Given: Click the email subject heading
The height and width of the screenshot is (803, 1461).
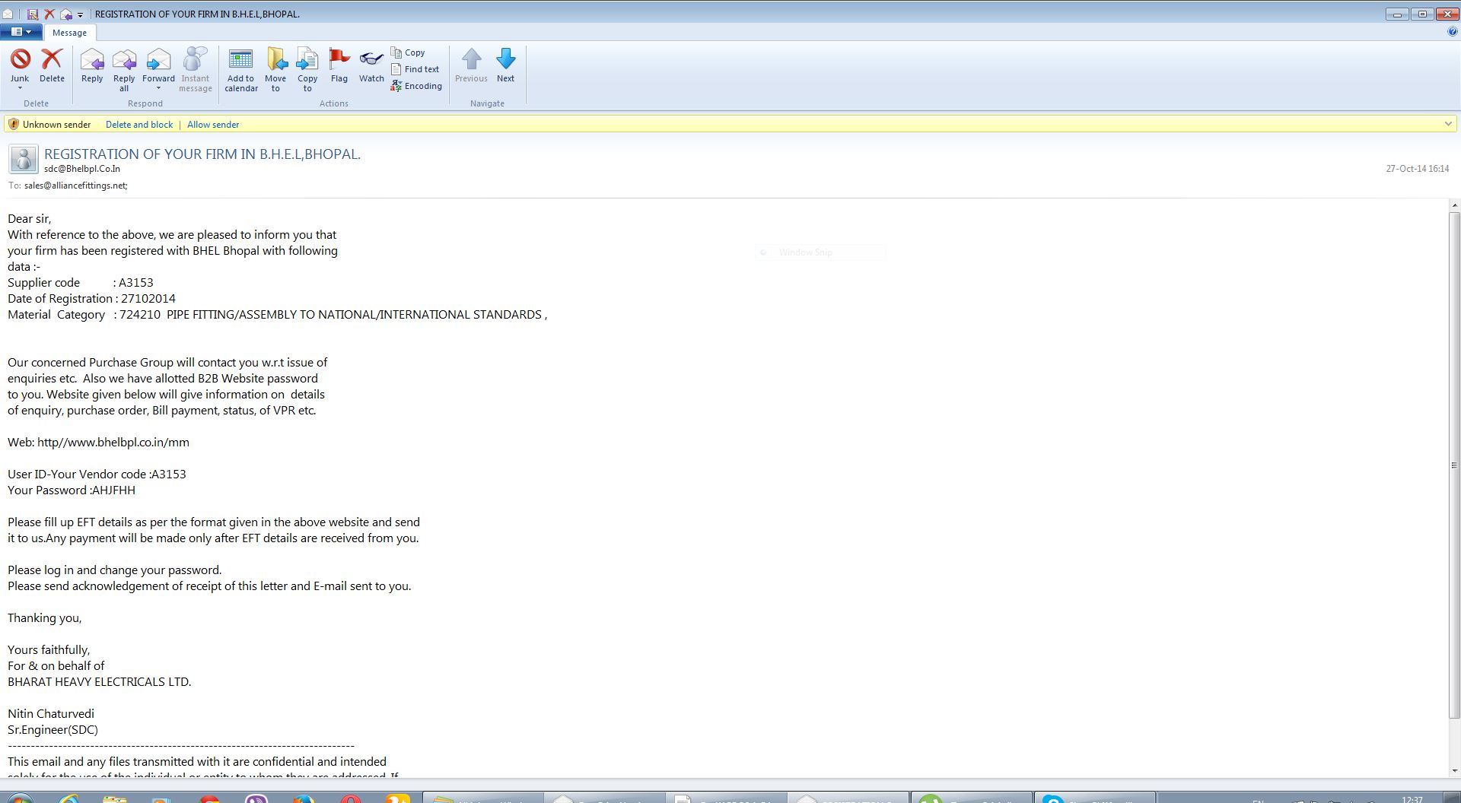Looking at the screenshot, I should (202, 154).
